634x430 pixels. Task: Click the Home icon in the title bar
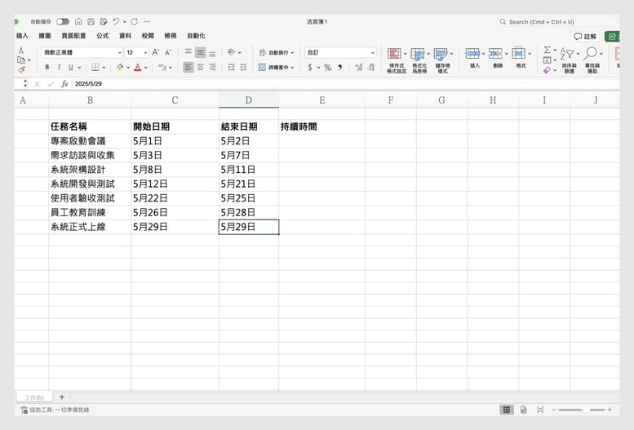[78, 21]
